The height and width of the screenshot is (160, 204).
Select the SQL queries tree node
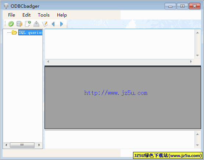[30, 32]
